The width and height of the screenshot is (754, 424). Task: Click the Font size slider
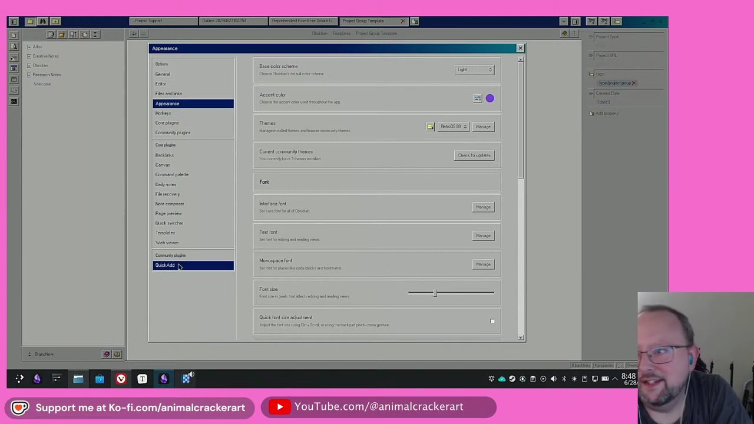tap(451, 293)
